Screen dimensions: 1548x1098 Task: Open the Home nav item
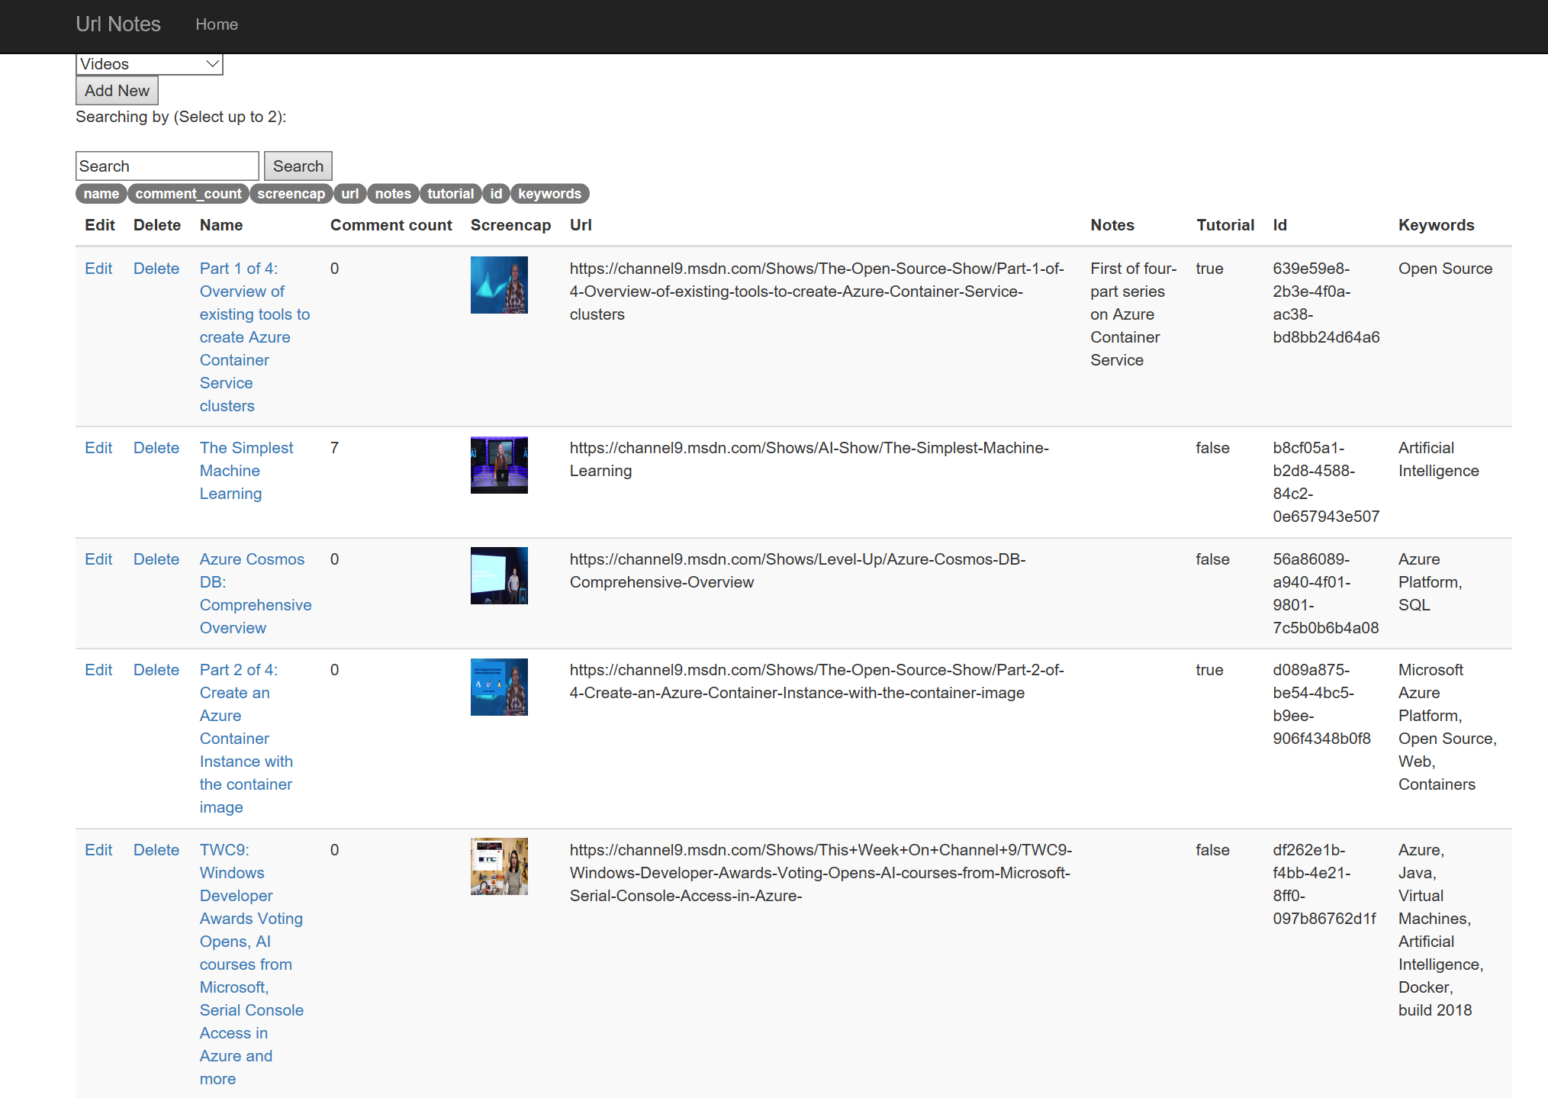(217, 24)
